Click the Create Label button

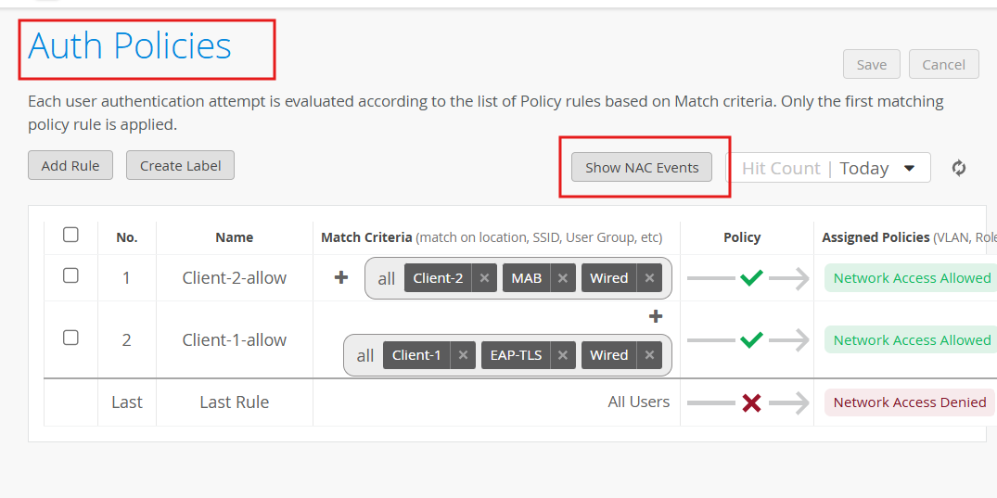180,166
